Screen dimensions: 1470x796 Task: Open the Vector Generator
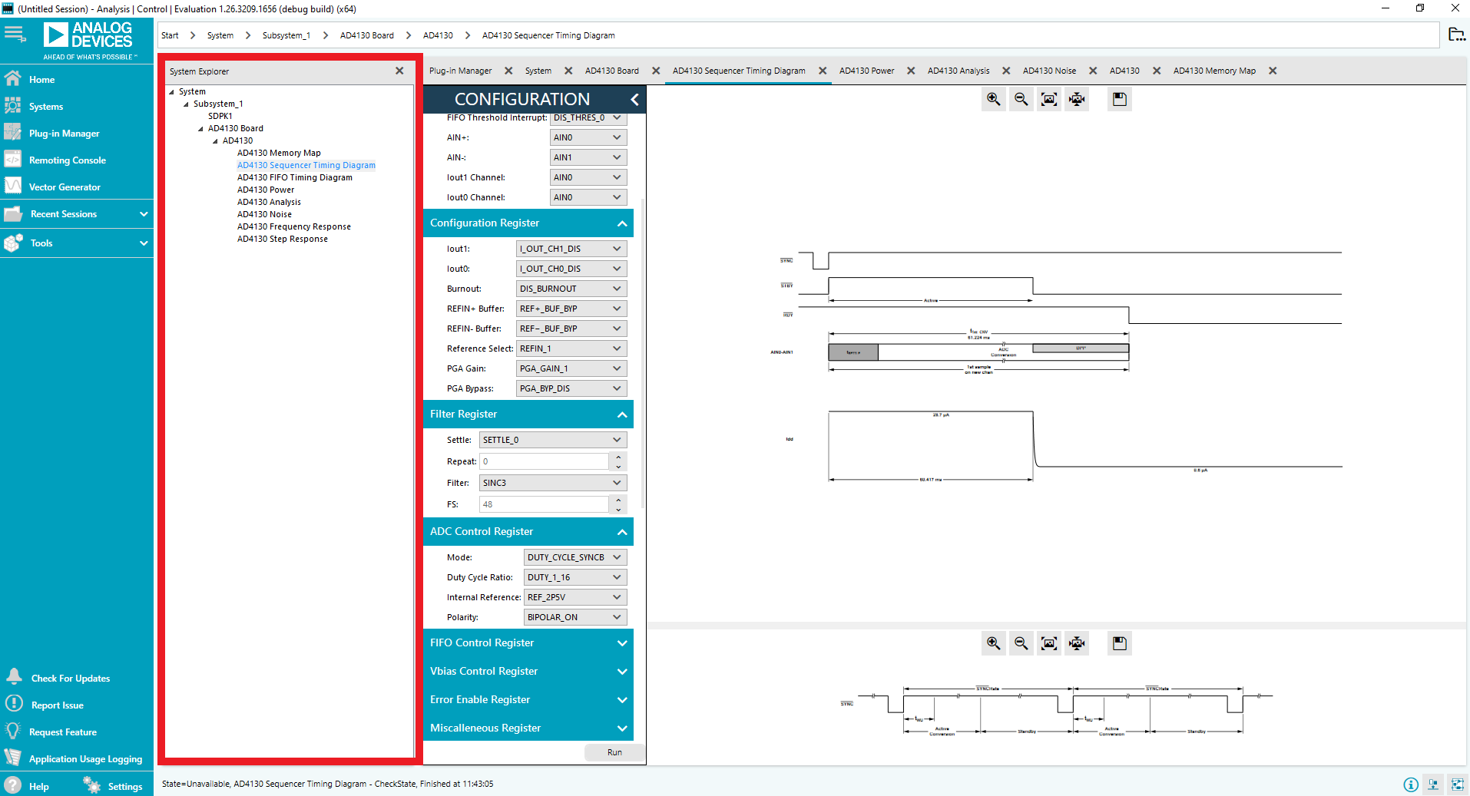65,187
